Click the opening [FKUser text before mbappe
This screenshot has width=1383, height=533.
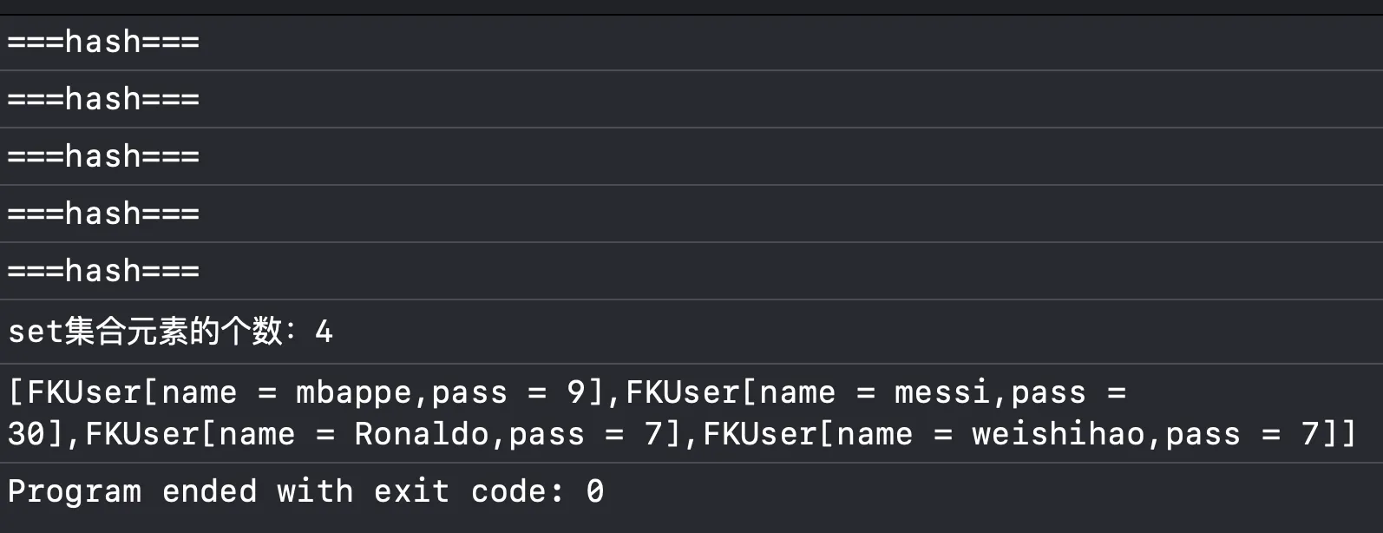pyautogui.click(x=74, y=392)
